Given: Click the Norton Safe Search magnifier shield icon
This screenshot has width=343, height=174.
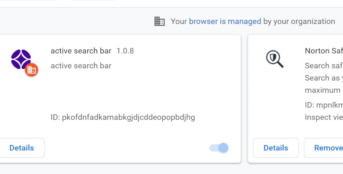Looking at the screenshot, I should 274,59.
